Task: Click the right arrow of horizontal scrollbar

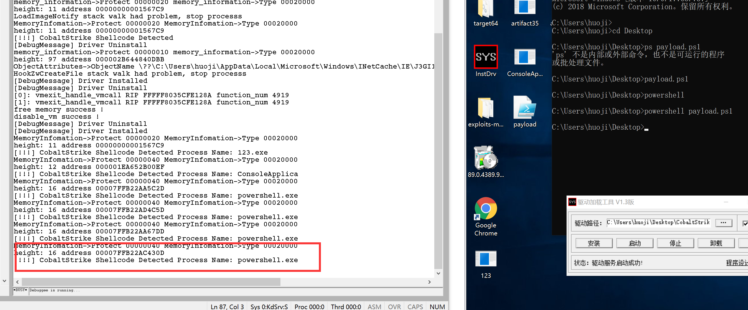Action: tap(429, 282)
